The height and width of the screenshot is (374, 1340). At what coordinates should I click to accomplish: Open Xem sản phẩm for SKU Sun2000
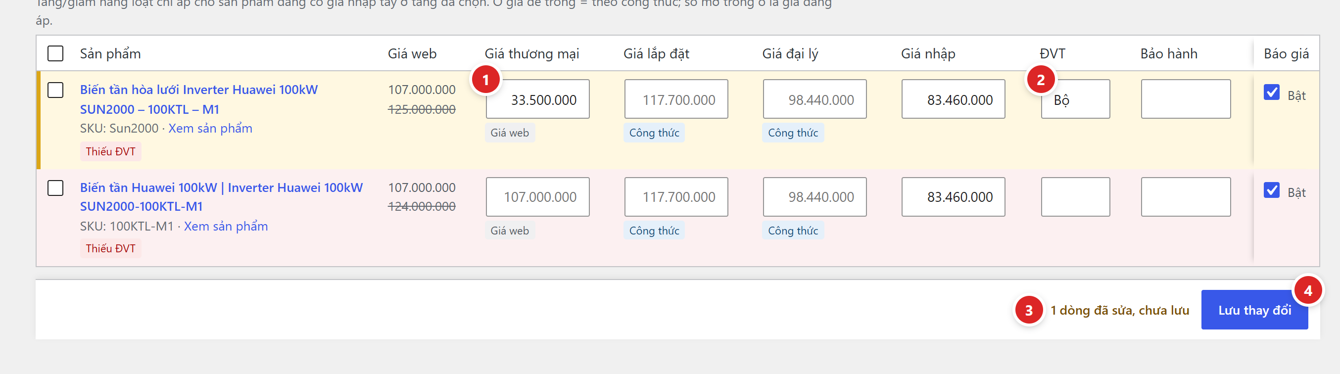(210, 129)
